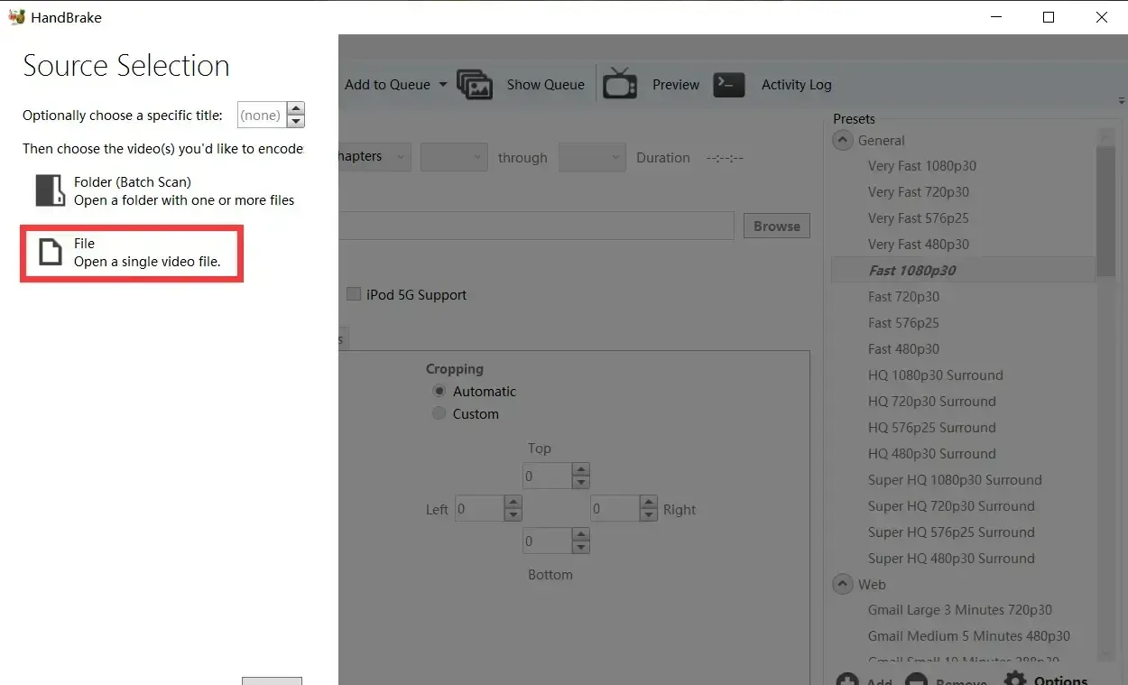This screenshot has width=1128, height=685.
Task: Open the Activity Log
Action: tap(772, 84)
